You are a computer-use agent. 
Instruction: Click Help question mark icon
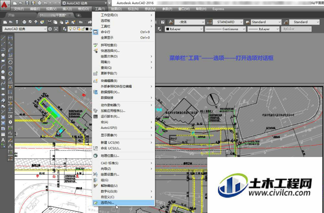coord(163,22)
